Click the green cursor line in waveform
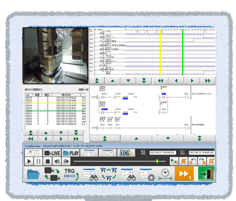Image resolution: width=236 pixels, height=201 pixels. (183, 52)
